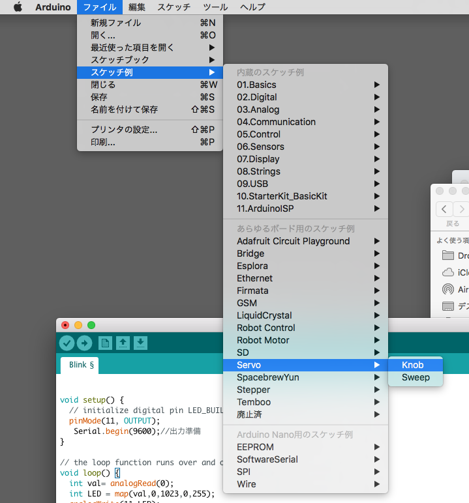Open the 10.StarterKit_BasicKit submenu
This screenshot has height=503, width=469.
click(305, 196)
